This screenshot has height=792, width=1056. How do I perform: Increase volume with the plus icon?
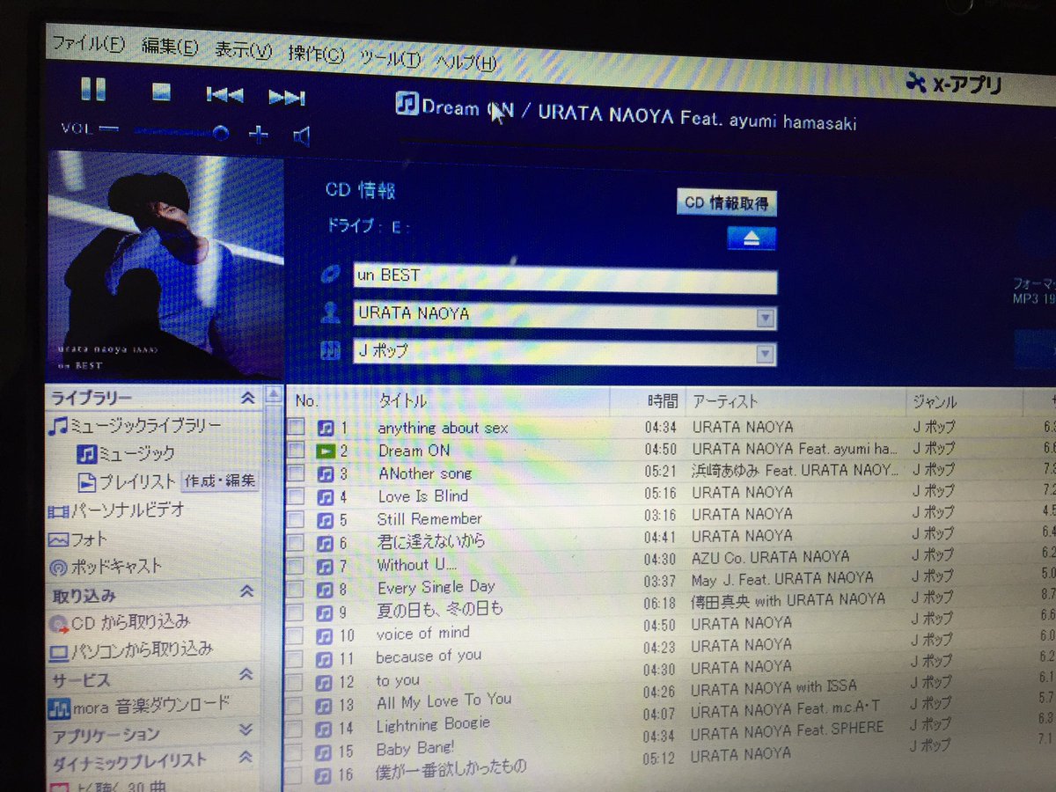point(258,134)
